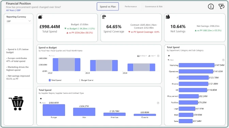
Task: Click the wallet icon on Total Spend card
Action: tap(40, 17)
